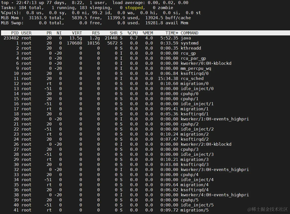Screen dimensions: 290x214
Task: Click PID 233482
Action: tap(11, 38)
